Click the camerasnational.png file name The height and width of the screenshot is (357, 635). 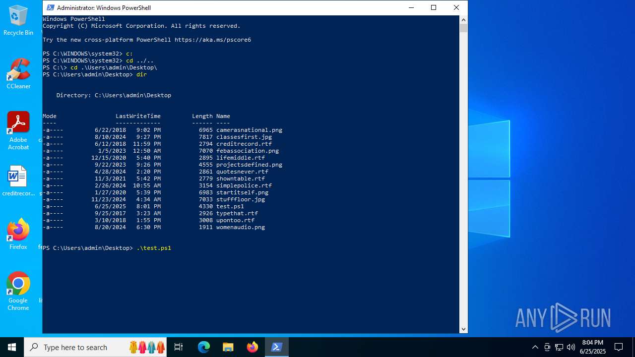click(x=249, y=130)
